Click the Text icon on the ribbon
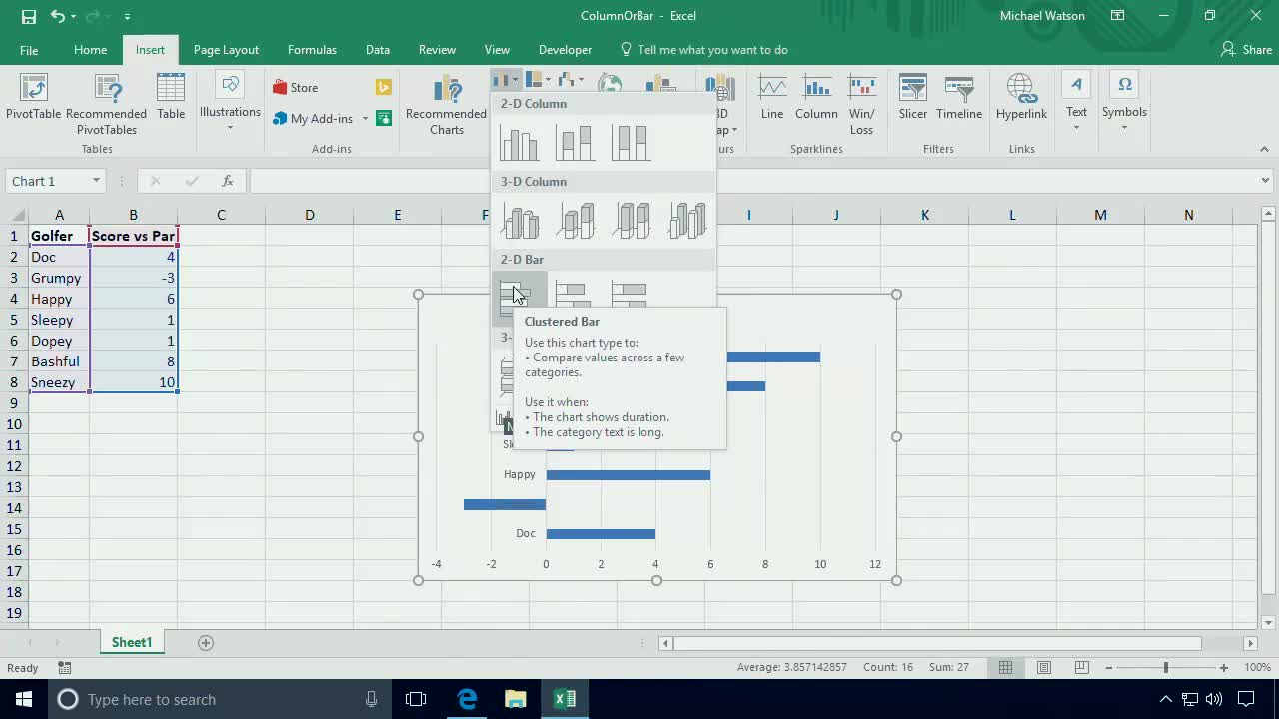This screenshot has height=719, width=1279. [1076, 99]
